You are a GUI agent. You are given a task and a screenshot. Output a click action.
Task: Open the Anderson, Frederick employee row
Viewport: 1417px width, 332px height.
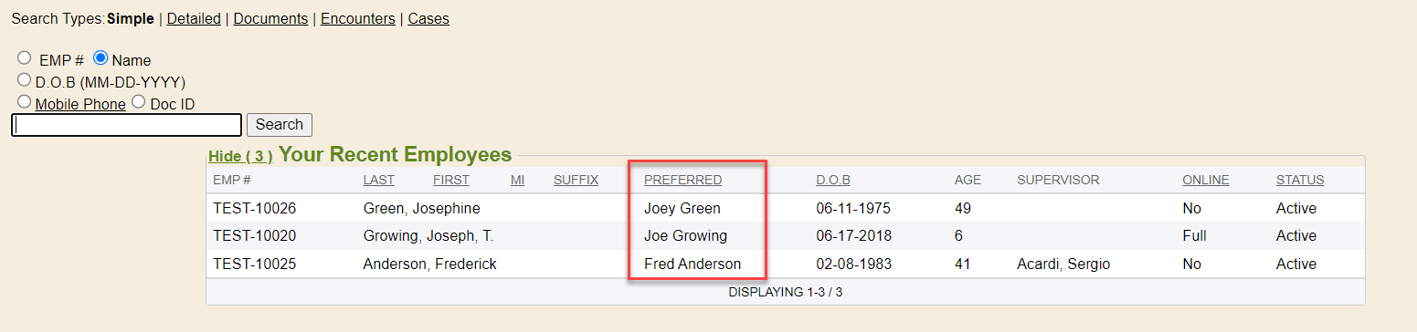[786, 265]
